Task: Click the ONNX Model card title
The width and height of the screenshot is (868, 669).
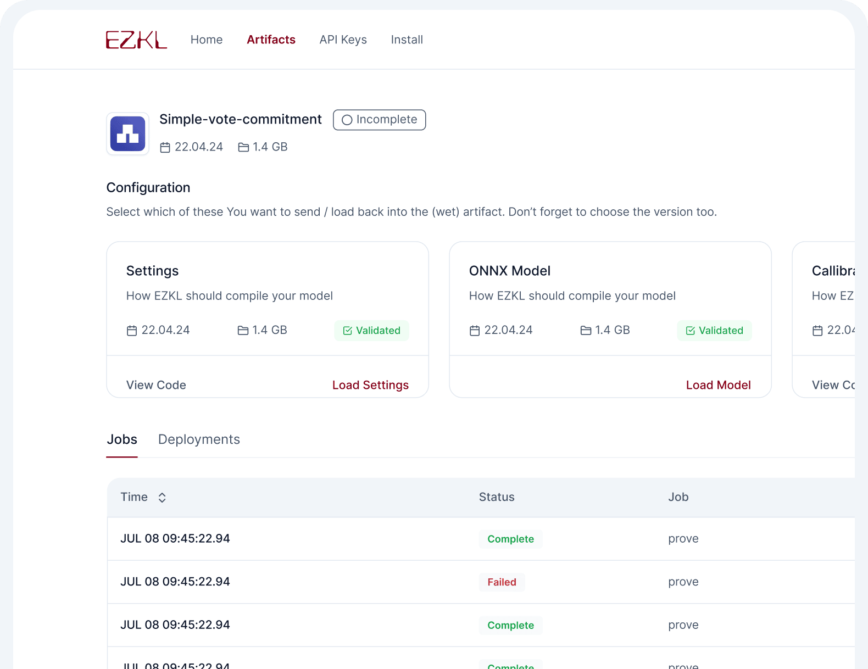Action: [x=509, y=271]
